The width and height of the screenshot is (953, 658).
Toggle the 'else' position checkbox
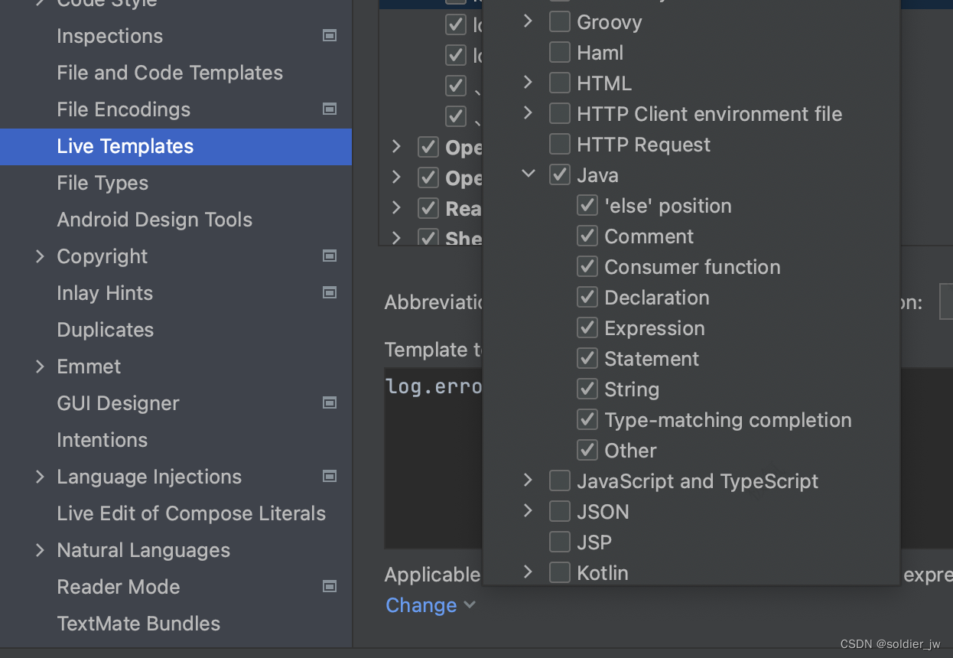coord(587,206)
